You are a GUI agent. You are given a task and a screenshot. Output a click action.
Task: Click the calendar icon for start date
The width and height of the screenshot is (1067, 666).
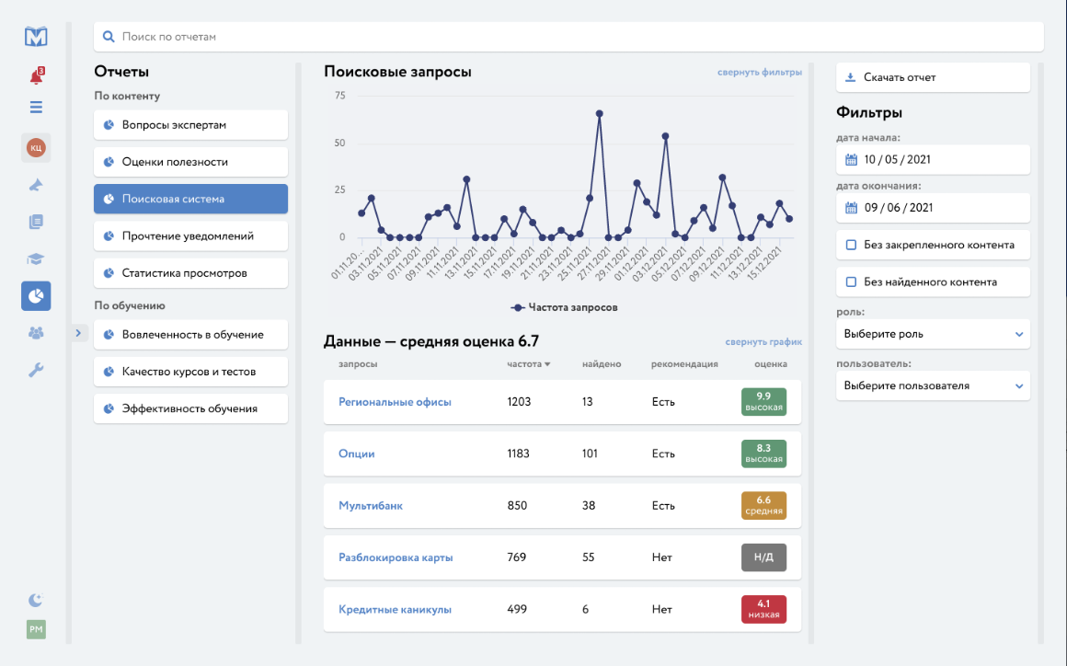click(851, 160)
